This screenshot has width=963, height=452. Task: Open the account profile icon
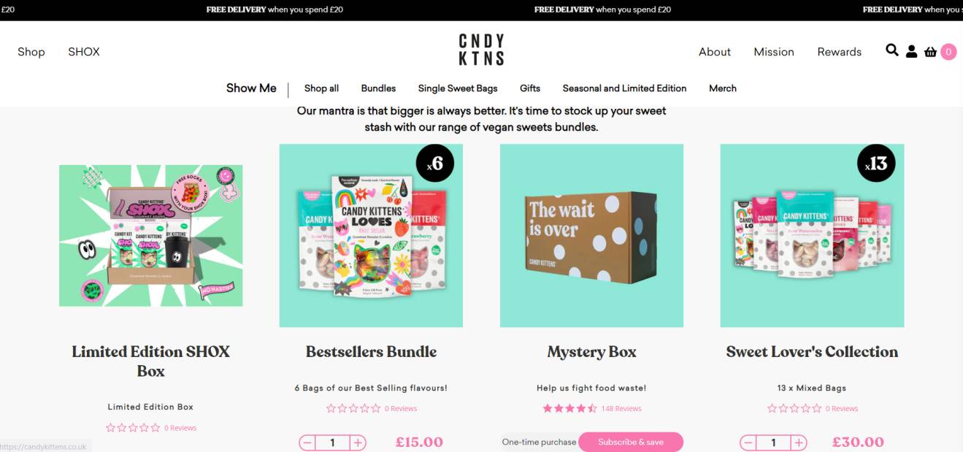coord(911,51)
